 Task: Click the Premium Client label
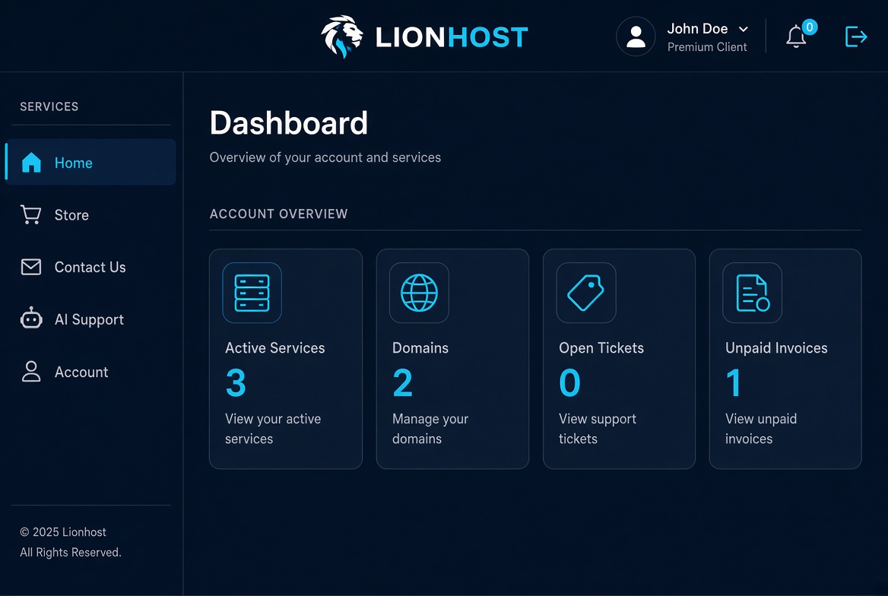[707, 47]
